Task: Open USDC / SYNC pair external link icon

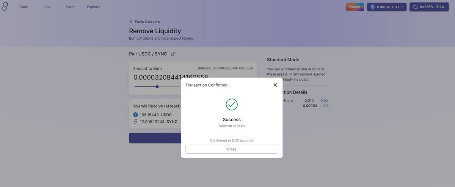Action: click(x=173, y=54)
